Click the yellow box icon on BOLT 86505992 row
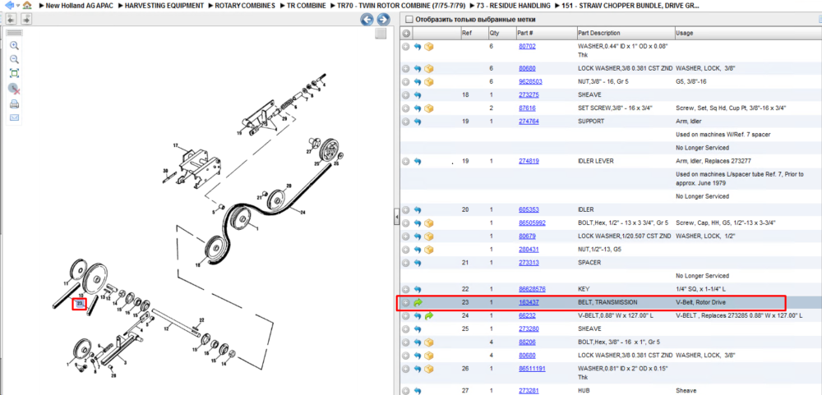Viewport: 822px width, 395px height. pos(429,223)
